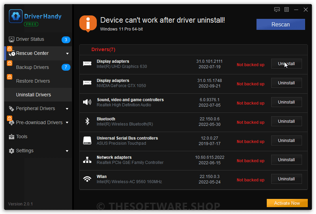316x214 pixels.
Task: Select Uninstall Drivers in sidebar
Action: 38,95
